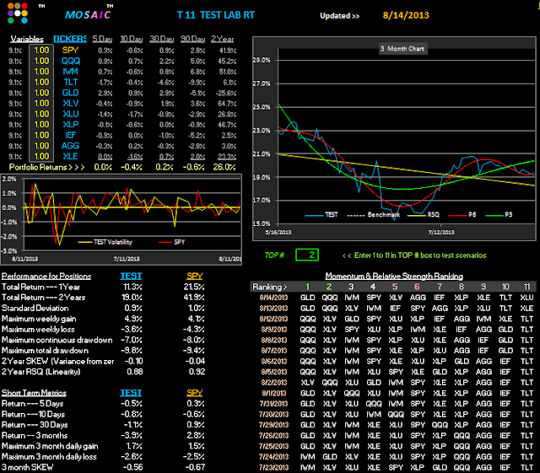This screenshot has width=540, height=473.
Task: Click the 2 Year column header
Action: (x=222, y=39)
